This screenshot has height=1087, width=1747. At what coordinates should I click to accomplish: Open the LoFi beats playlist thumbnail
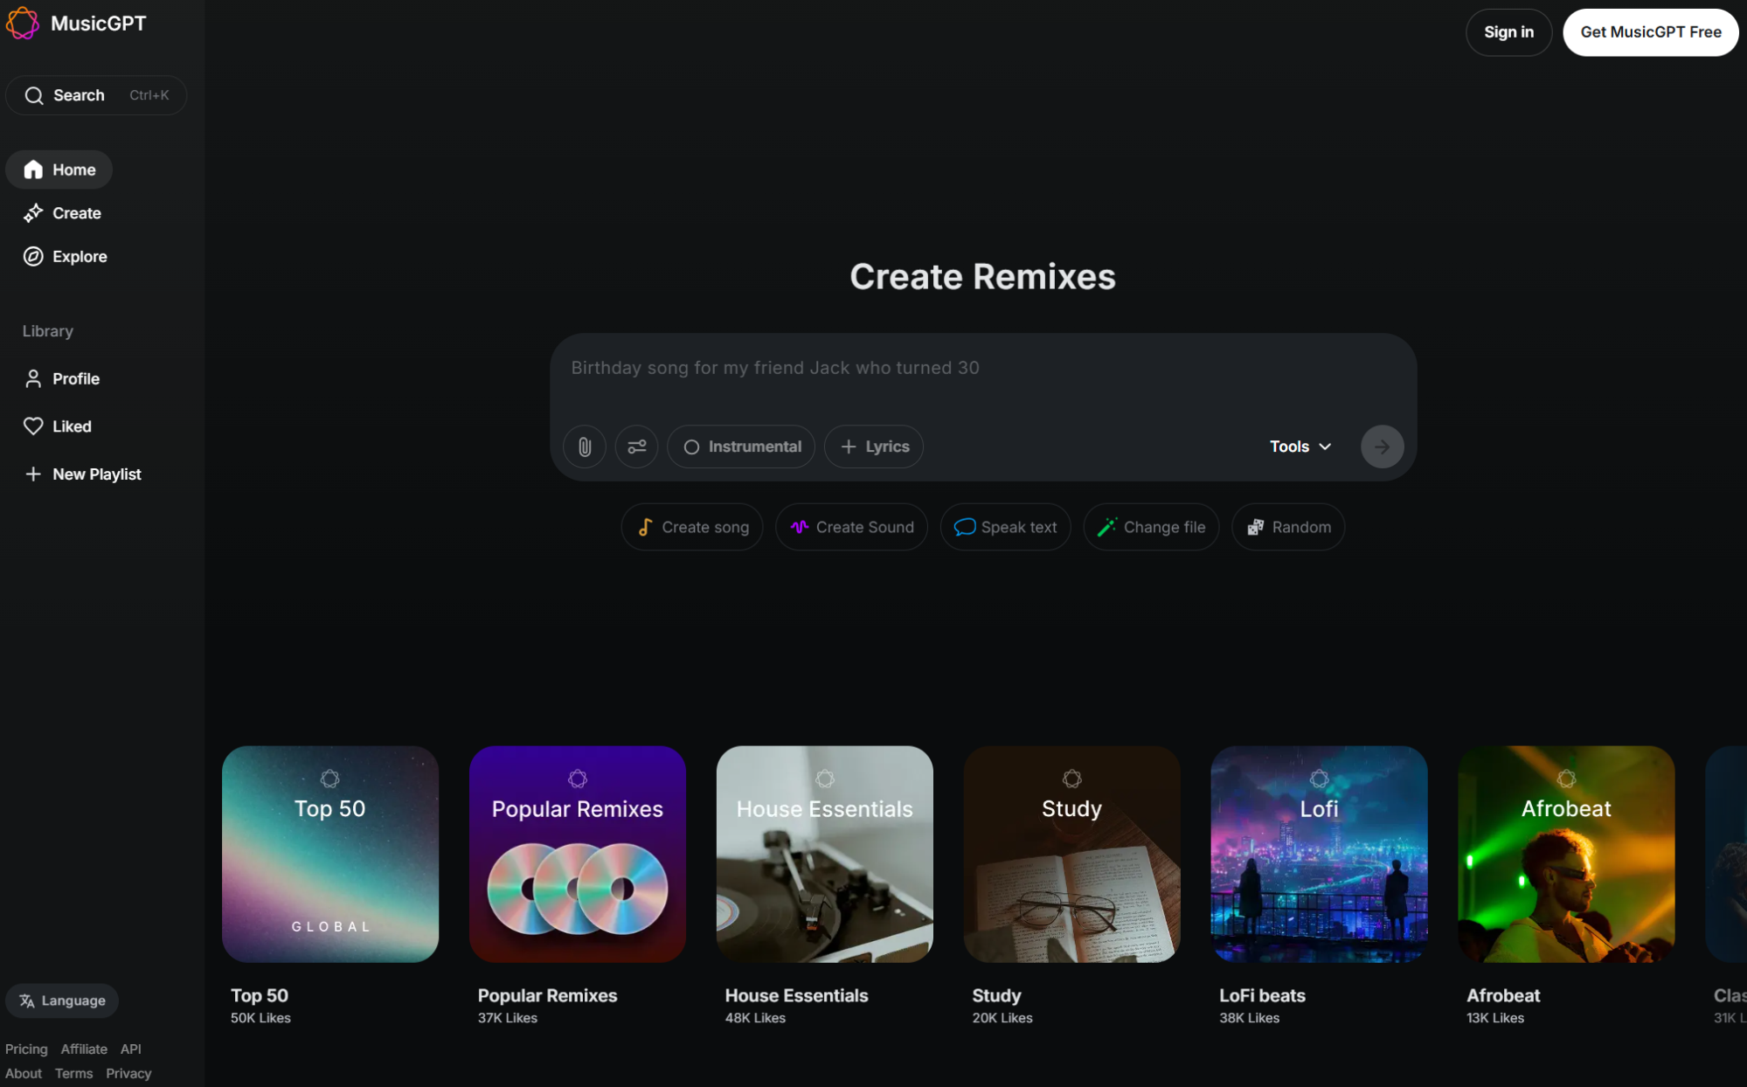pos(1318,855)
